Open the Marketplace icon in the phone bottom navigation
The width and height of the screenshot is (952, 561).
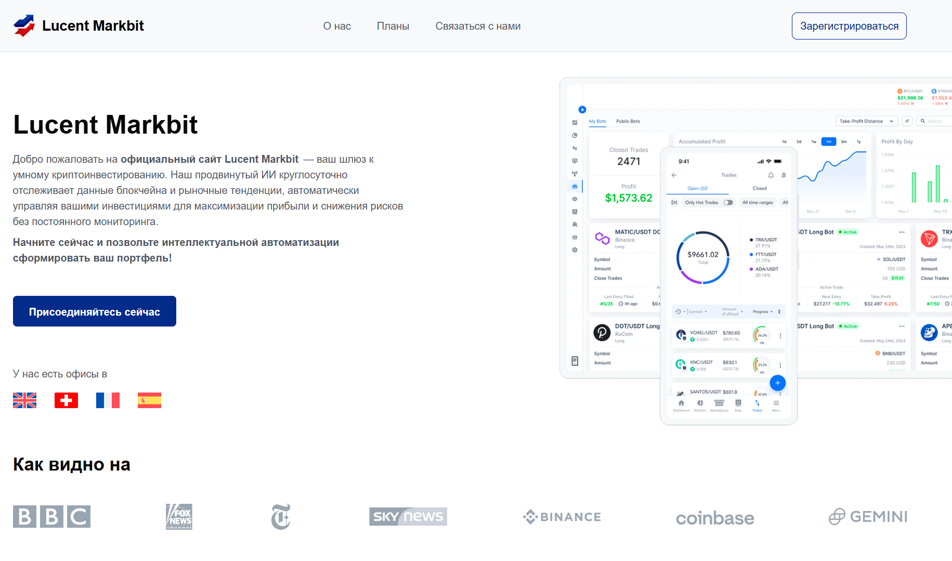point(719,404)
